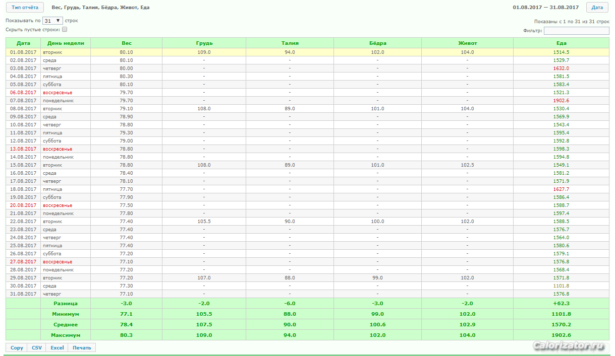Click the waist difference value -6.0

click(290, 303)
